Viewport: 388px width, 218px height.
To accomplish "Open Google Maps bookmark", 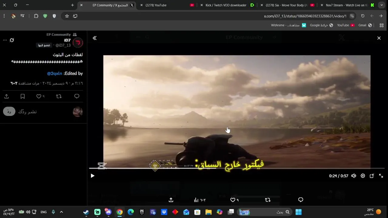I will tap(321, 25).
